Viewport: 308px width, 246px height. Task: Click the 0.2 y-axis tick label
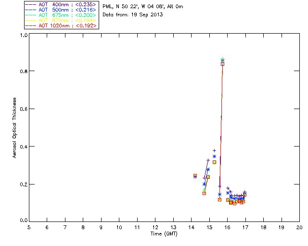click(24, 184)
